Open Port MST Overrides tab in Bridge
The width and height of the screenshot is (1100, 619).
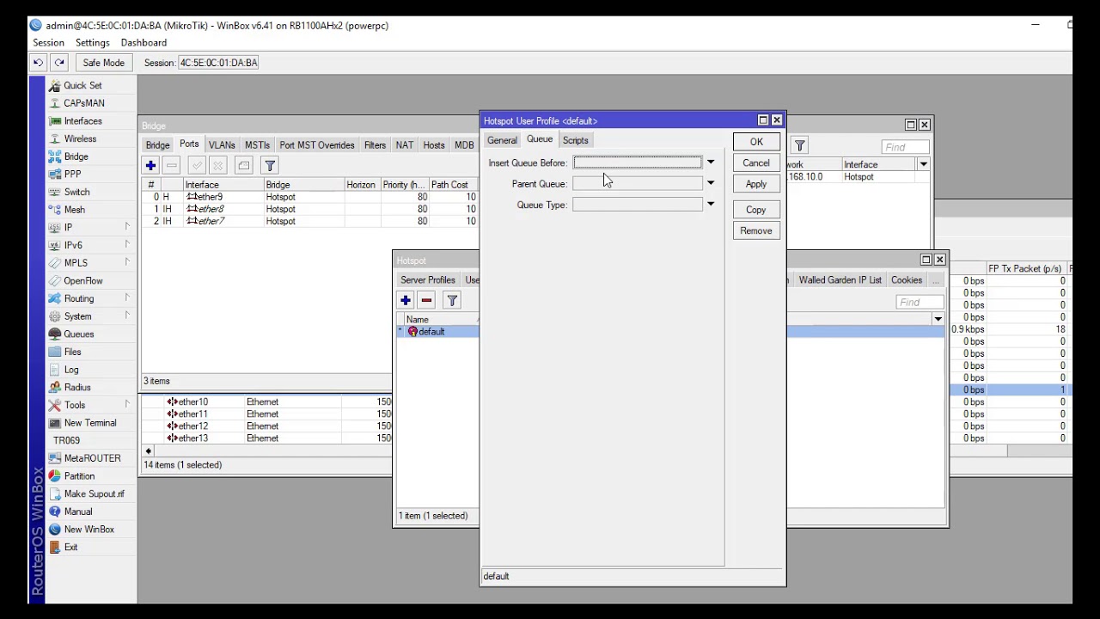(x=317, y=145)
